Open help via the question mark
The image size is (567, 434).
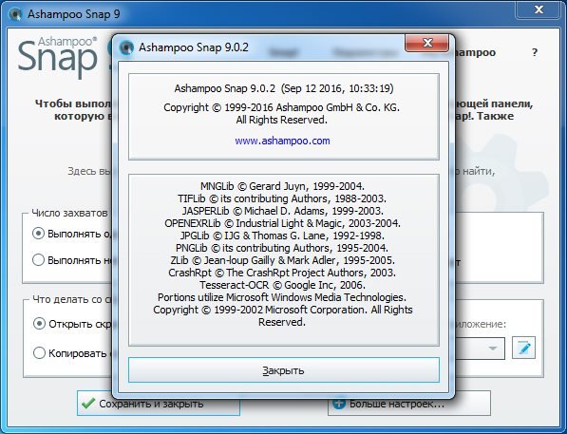pyautogui.click(x=535, y=53)
